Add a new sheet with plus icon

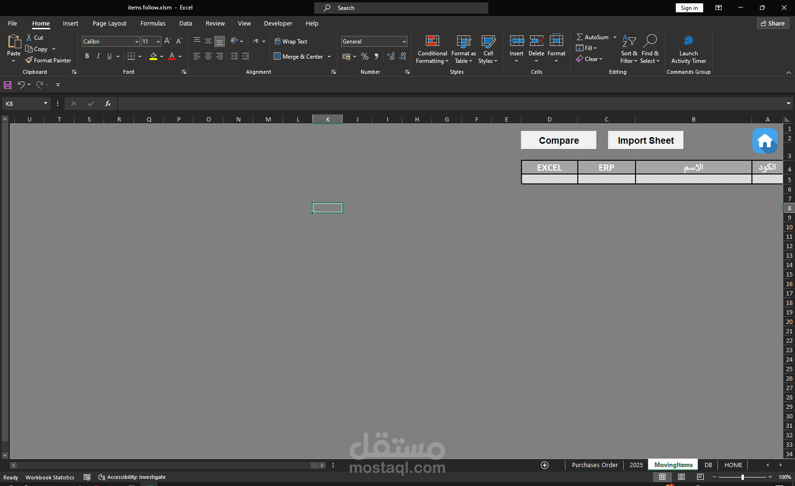(x=545, y=465)
